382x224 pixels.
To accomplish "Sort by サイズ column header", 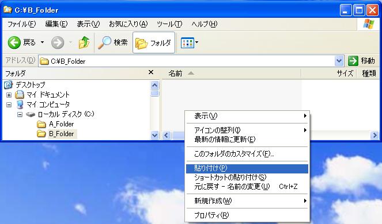I will pos(329,74).
